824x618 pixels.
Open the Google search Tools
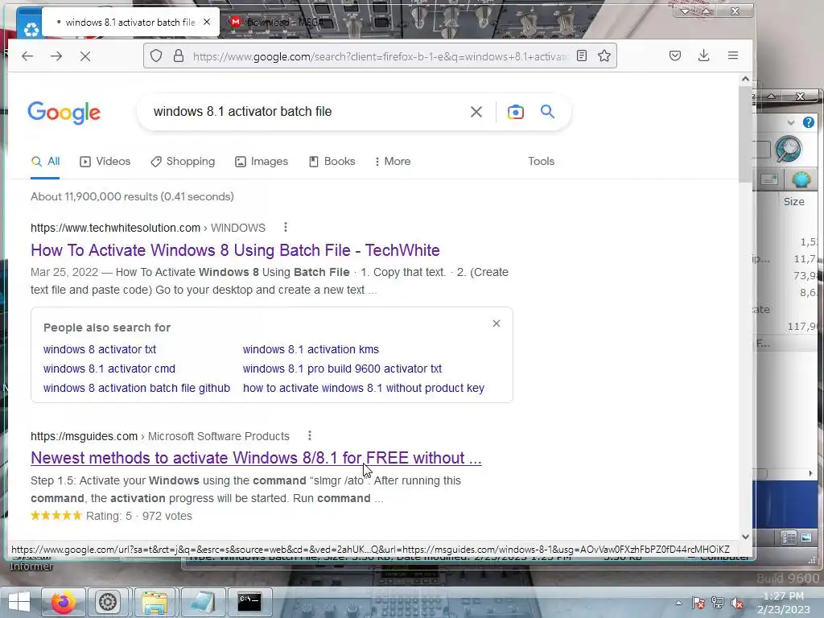(x=542, y=161)
